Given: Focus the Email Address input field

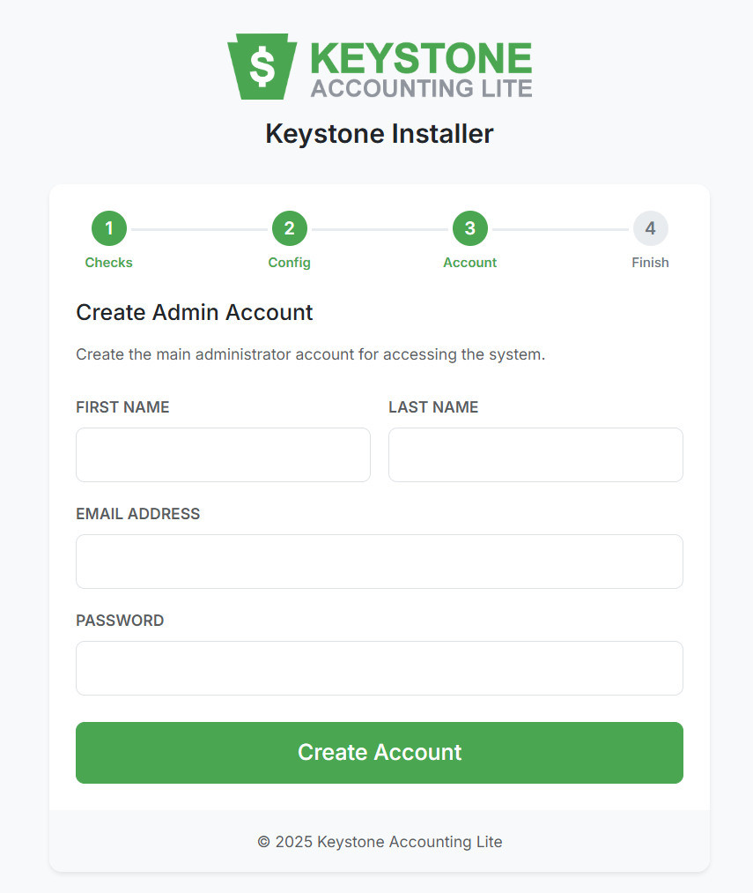Looking at the screenshot, I should pos(379,562).
